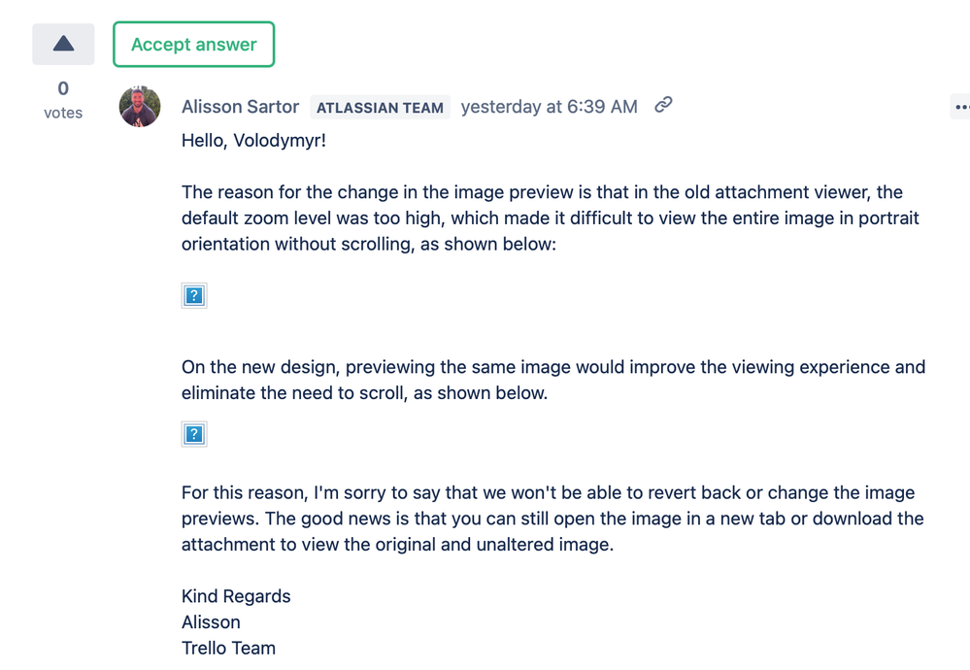Image resolution: width=970 pixels, height=670 pixels.
Task: Click the permalink chain icon beside the timestamp
Action: pos(663,107)
